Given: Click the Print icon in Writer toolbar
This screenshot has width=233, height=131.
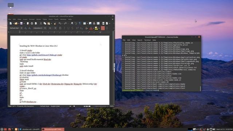Looking at the screenshot, I should (32, 23).
